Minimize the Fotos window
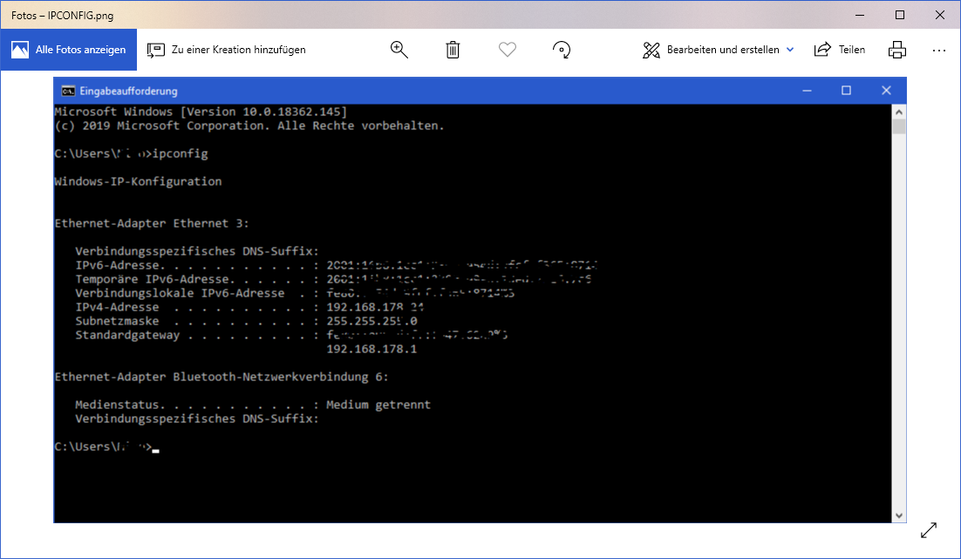The height and width of the screenshot is (559, 961). [860, 15]
